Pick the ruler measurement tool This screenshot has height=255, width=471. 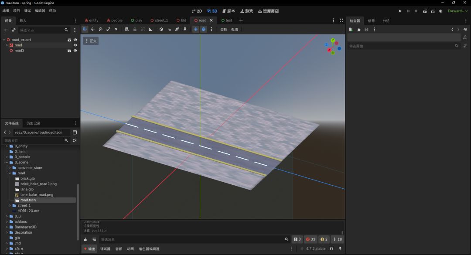coord(150,29)
